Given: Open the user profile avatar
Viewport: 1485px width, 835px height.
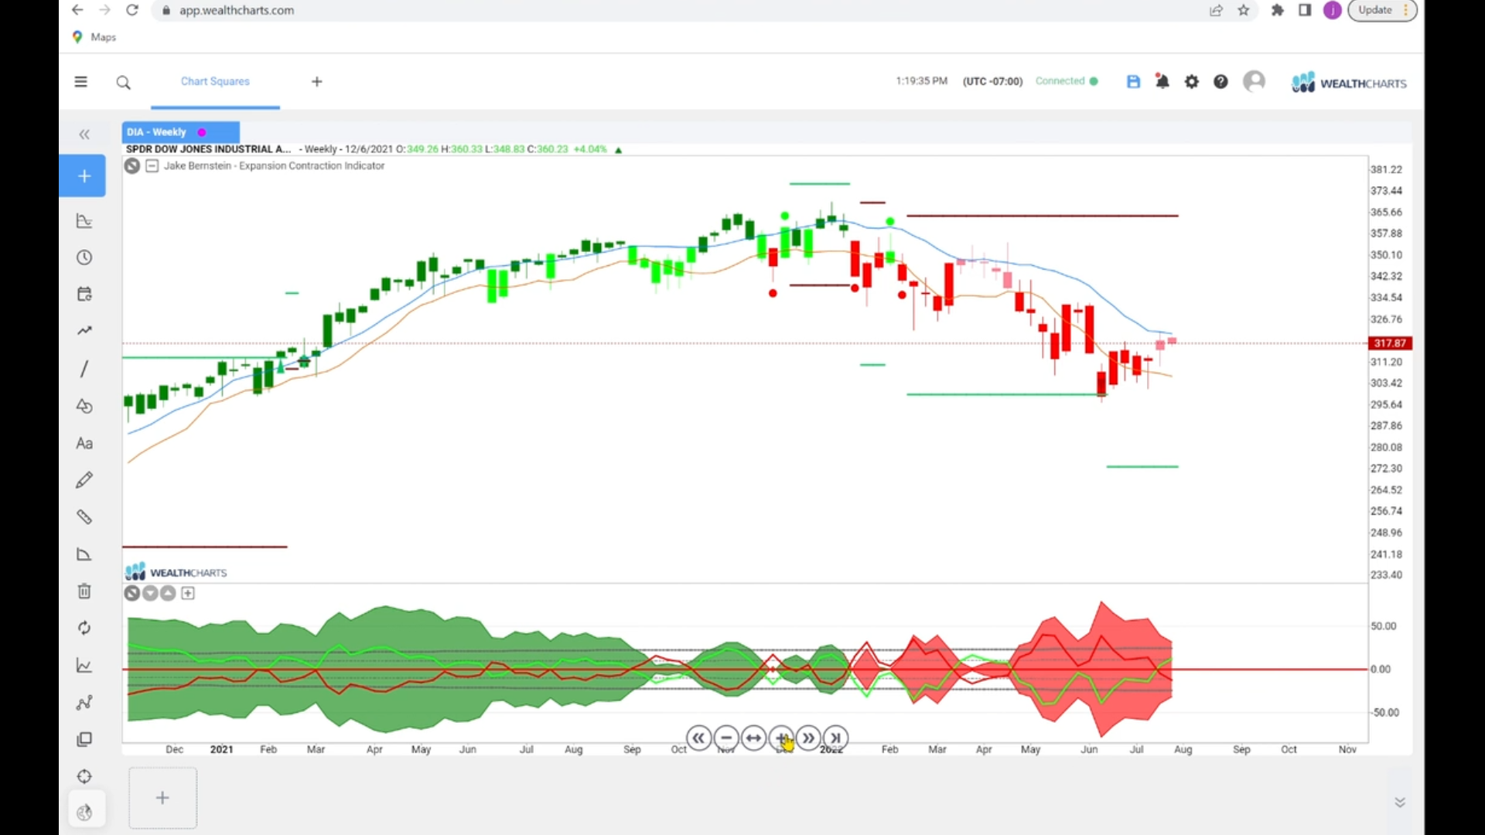Looking at the screenshot, I should point(1254,81).
